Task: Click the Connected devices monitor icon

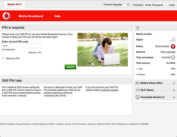Action: (x=137, y=97)
